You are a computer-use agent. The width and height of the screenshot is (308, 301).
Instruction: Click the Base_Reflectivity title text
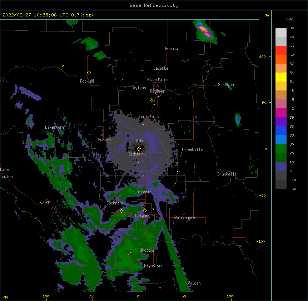click(154, 5)
